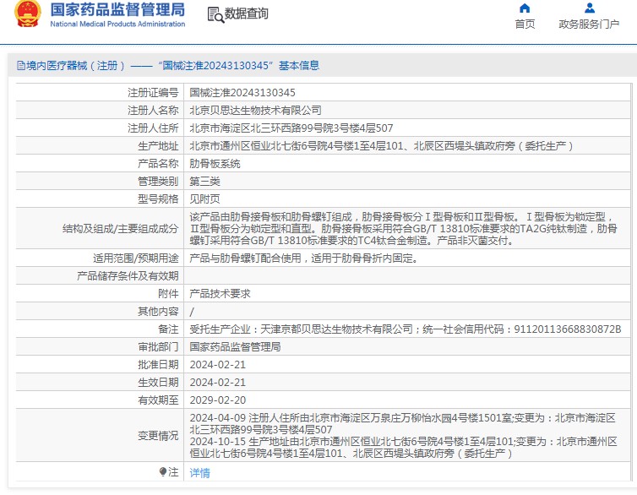Click expiry date 2029-02-20
The width and height of the screenshot is (637, 495).
coord(218,400)
